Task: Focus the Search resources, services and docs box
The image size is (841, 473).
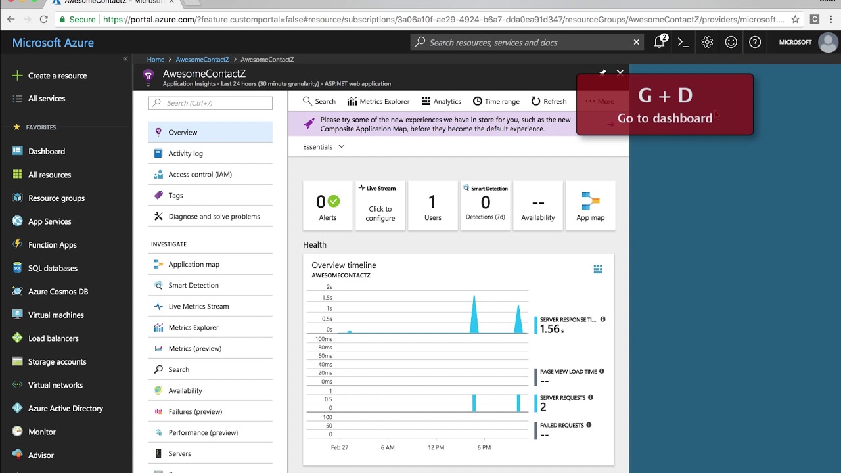Action: click(x=526, y=42)
